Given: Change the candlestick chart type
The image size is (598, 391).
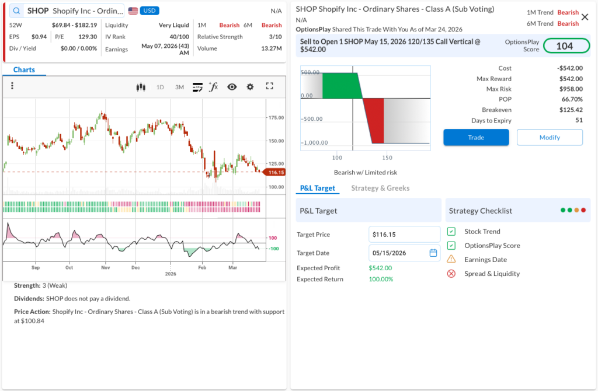Looking at the screenshot, I should (x=140, y=87).
